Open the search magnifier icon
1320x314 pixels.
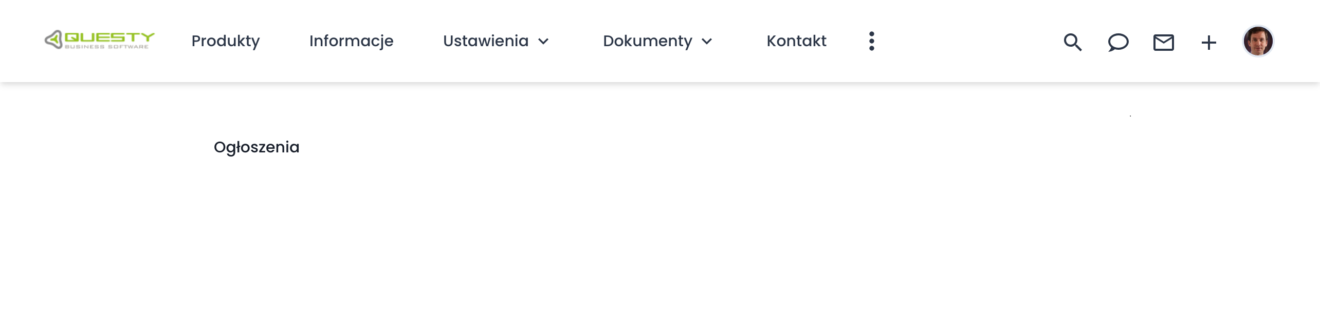coord(1072,42)
